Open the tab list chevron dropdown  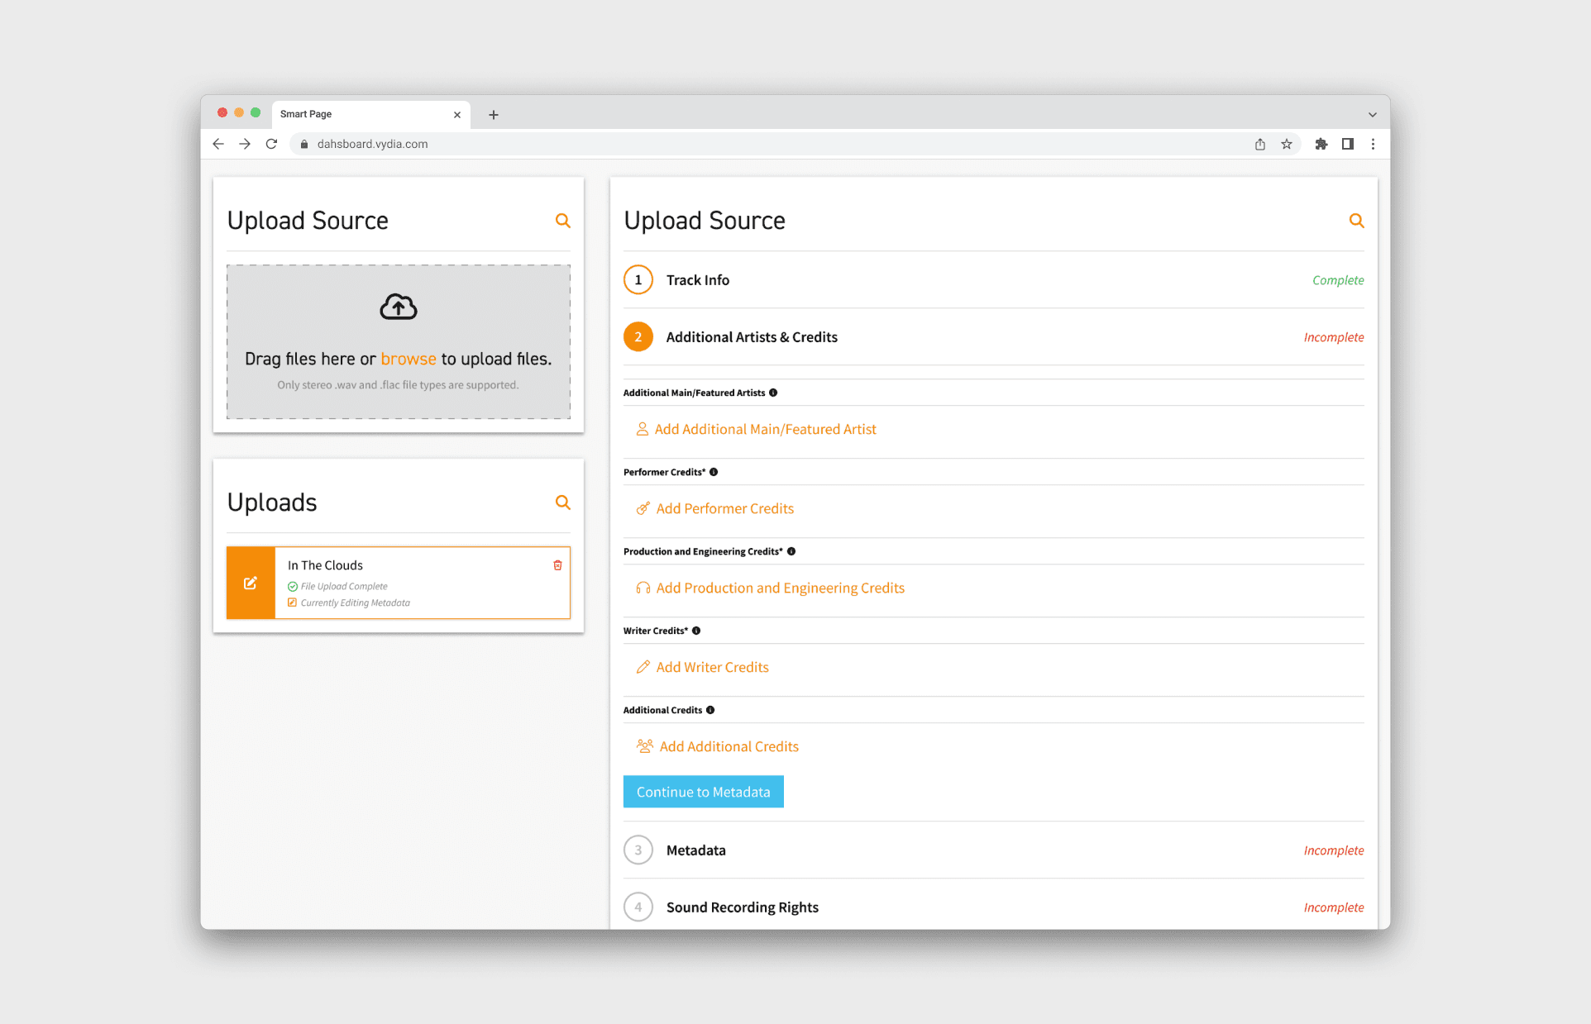[1372, 115]
